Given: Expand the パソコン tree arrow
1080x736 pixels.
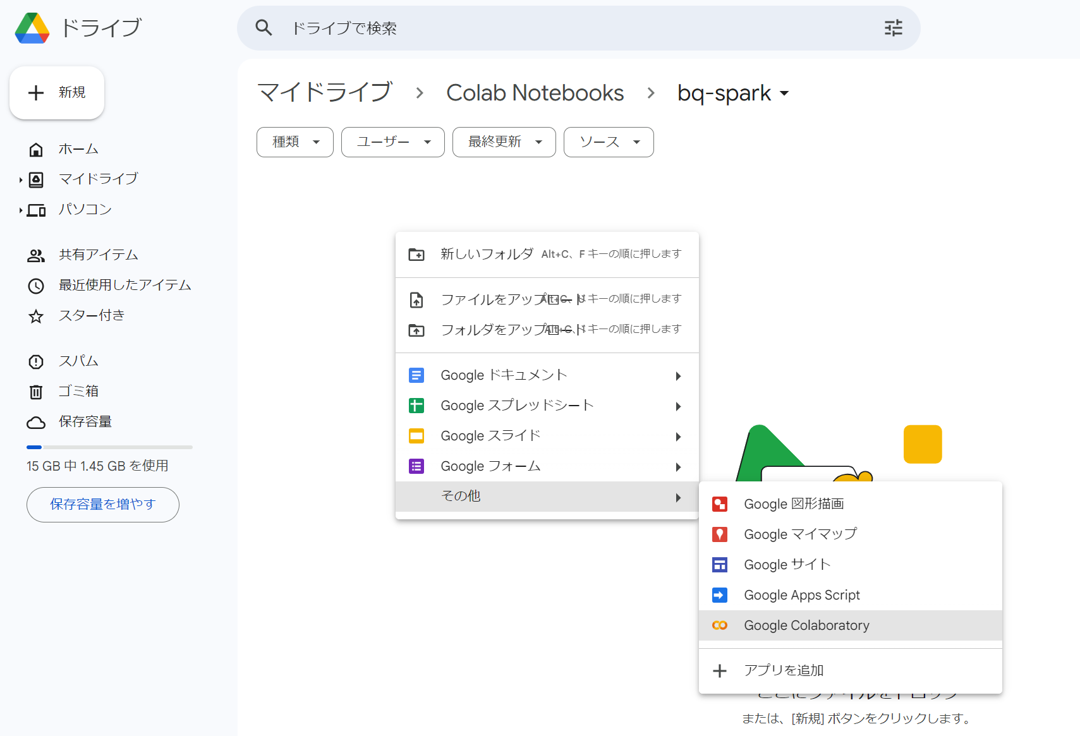Looking at the screenshot, I should coord(20,210).
